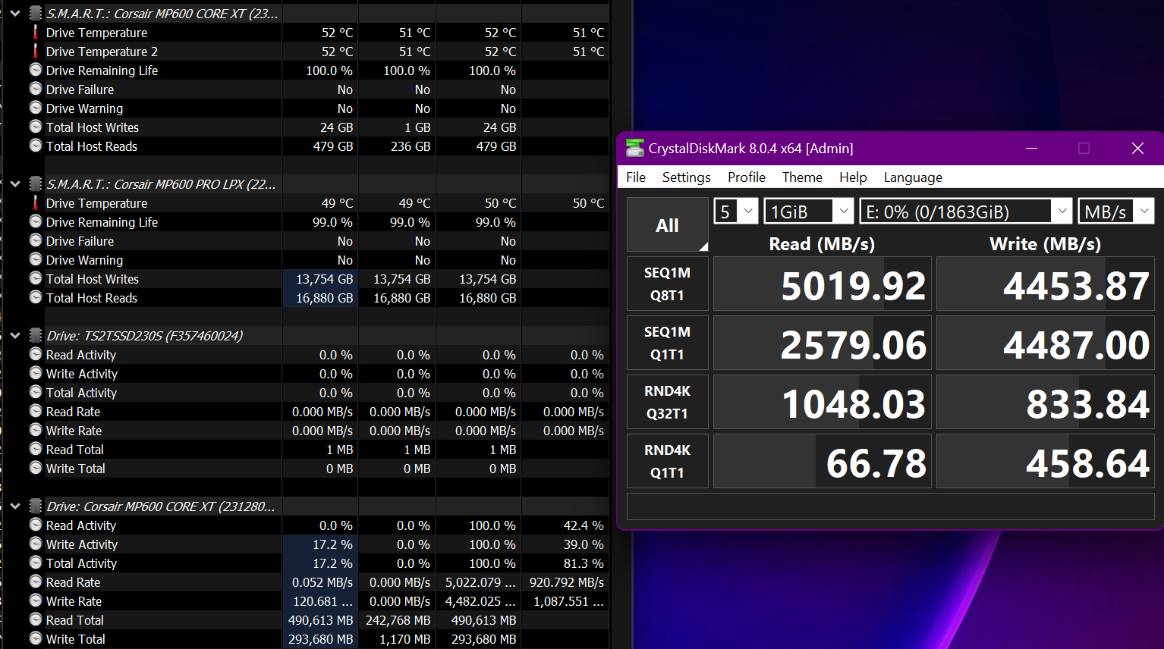Open the Language menu in CrystalDiskMark

[x=913, y=177]
